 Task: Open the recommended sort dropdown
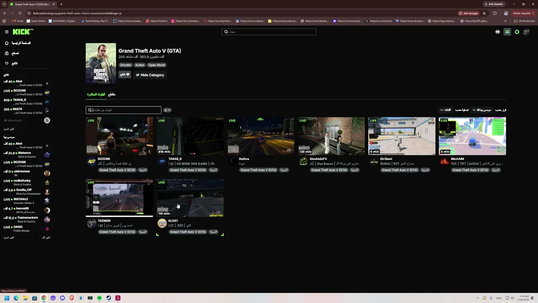pos(482,110)
